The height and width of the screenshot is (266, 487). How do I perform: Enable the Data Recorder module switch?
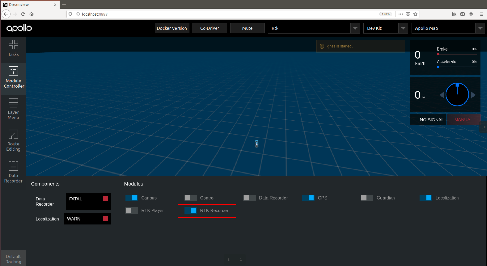(x=249, y=198)
